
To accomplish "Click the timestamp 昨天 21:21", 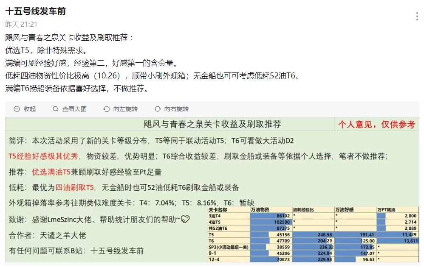I will point(21,24).
